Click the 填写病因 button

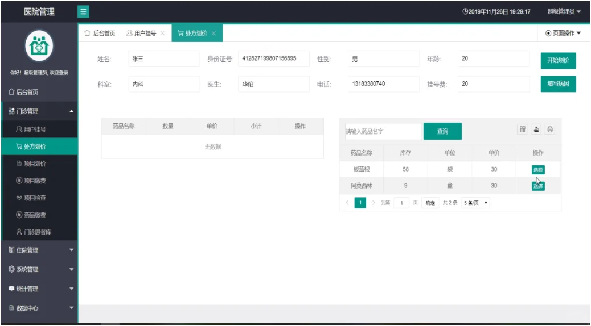(x=558, y=84)
